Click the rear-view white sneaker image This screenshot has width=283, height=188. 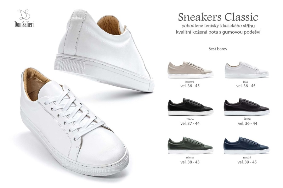pos(104,51)
